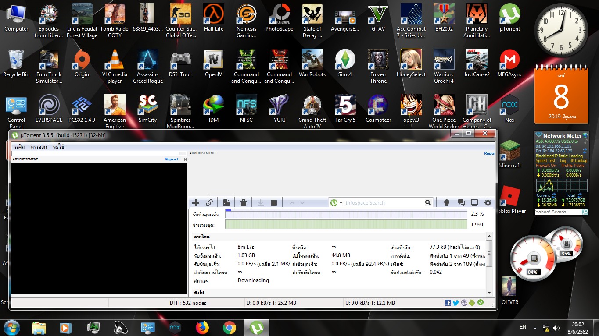
Task: Click the download progress bar showing 2.3 %
Action: 346,214
